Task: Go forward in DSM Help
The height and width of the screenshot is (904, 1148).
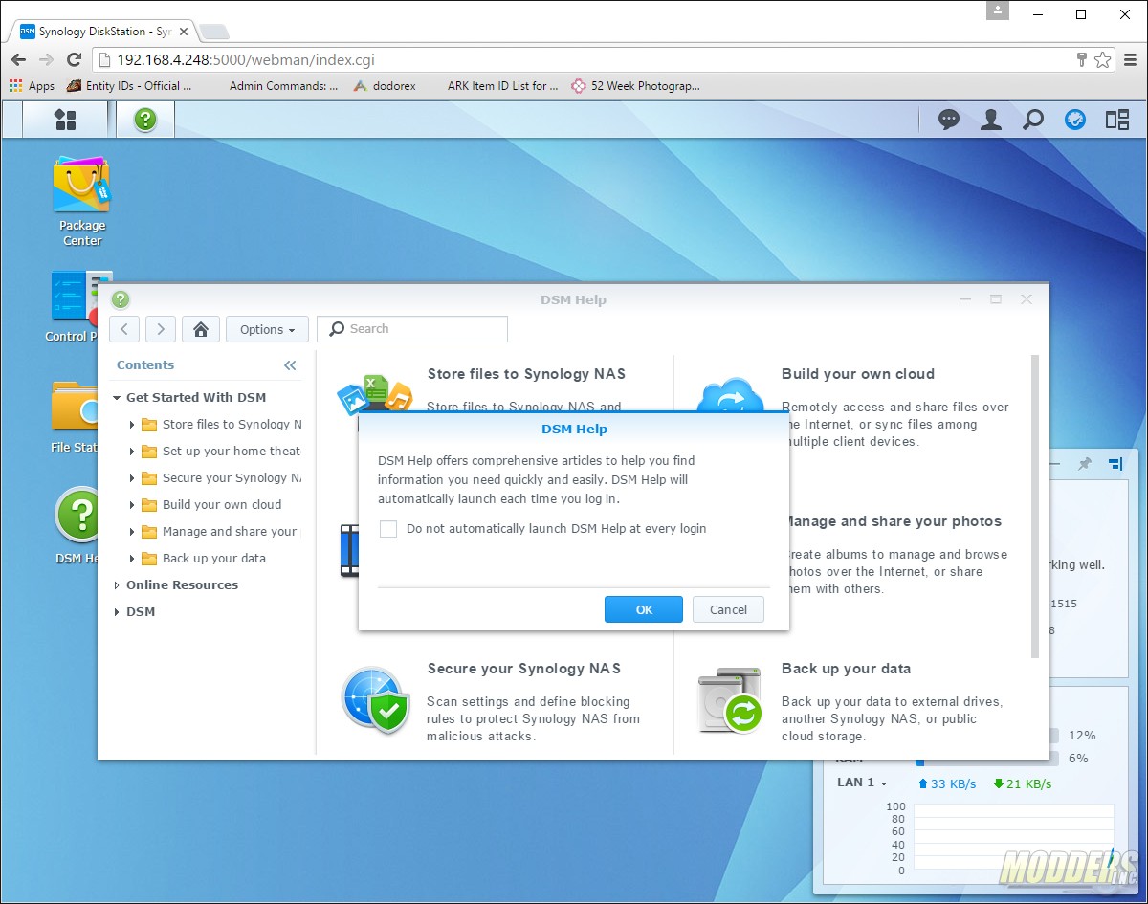Action: [160, 329]
